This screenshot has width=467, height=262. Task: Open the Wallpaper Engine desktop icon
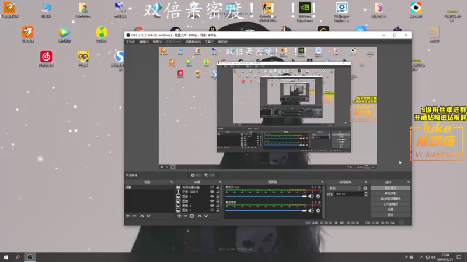[342, 11]
